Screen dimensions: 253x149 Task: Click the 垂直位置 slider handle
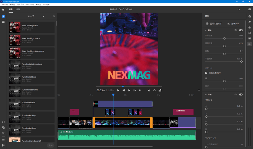[224, 46]
